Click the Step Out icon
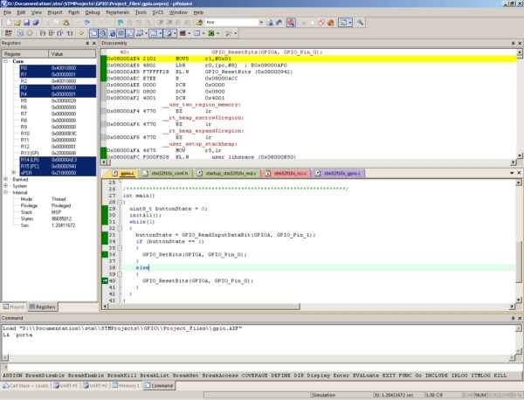 pyautogui.click(x=60, y=33)
